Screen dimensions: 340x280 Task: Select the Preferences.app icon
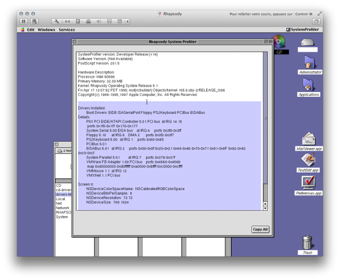point(308,183)
